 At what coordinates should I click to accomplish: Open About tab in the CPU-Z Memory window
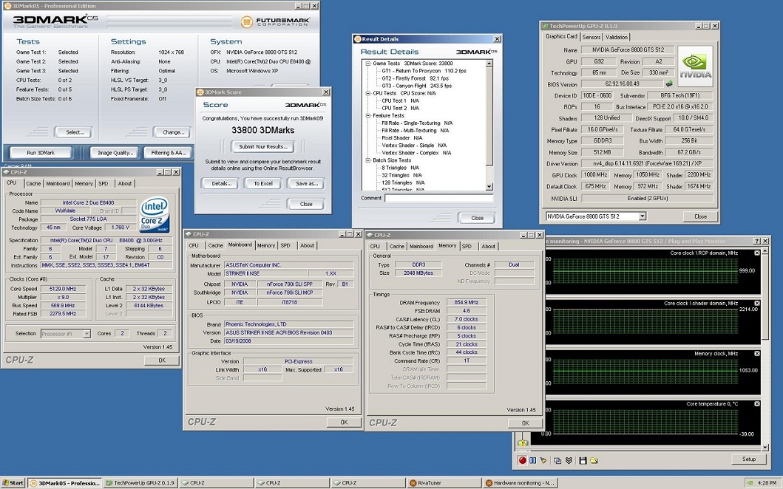point(489,247)
